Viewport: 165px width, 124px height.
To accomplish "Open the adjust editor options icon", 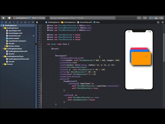I will [158, 22].
